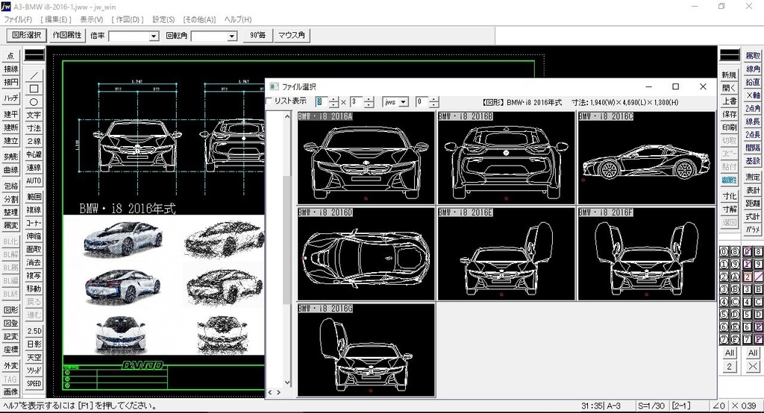Click the 測定 measure tool

(x=753, y=177)
